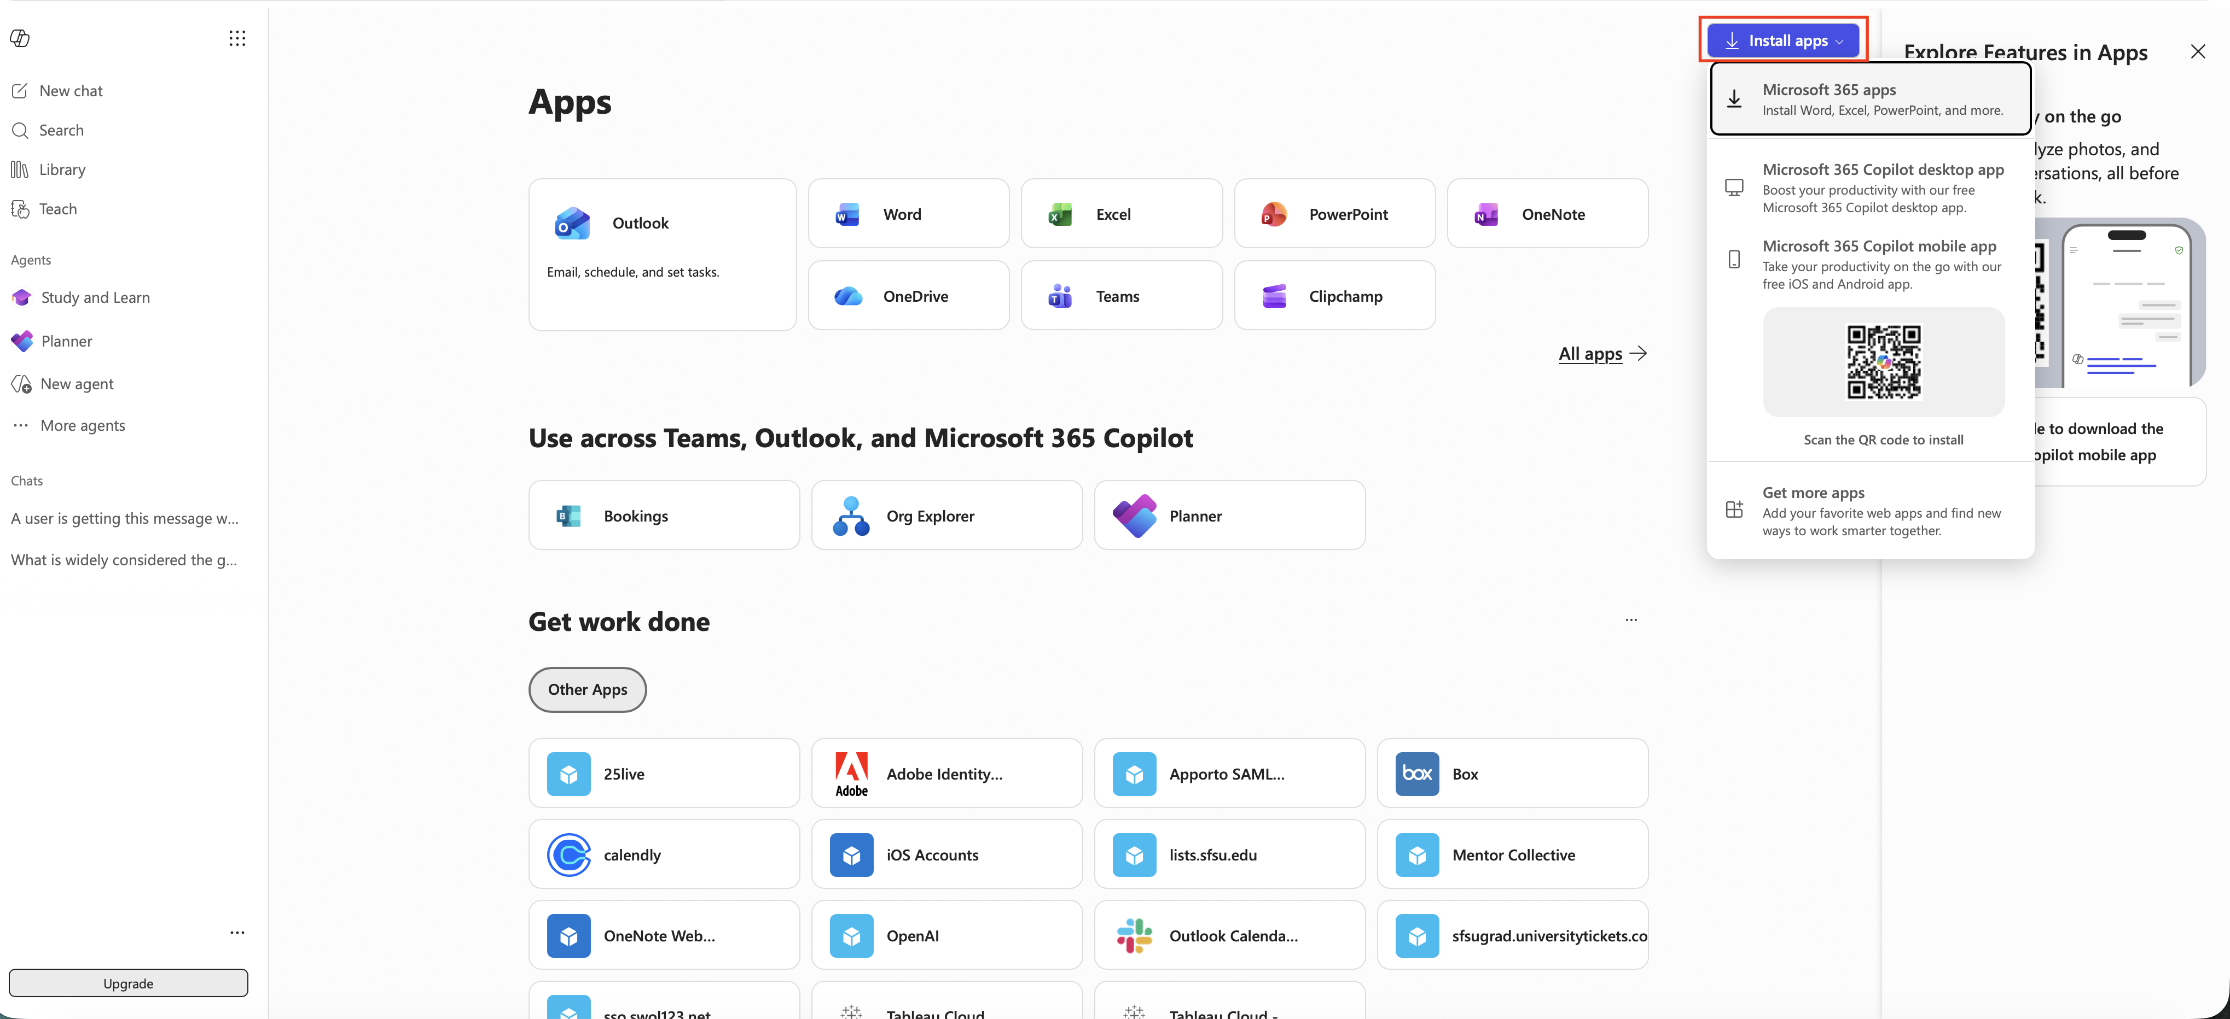Click the QR code image
The width and height of the screenshot is (2230, 1019).
(1884, 361)
